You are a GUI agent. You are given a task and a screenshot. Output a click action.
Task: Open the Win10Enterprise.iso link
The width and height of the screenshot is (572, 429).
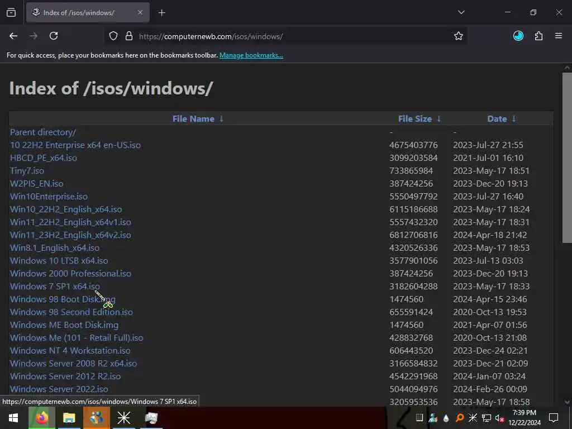tap(49, 196)
